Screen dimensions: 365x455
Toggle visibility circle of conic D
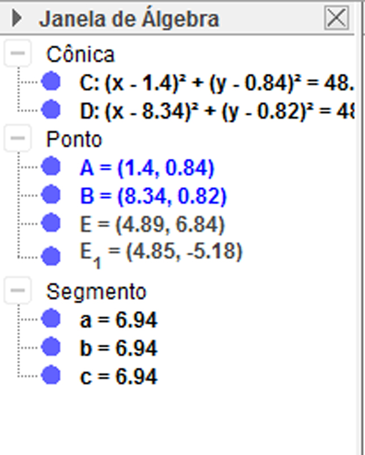51,109
